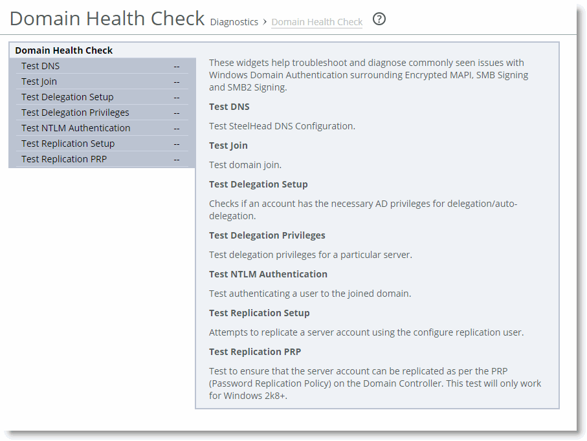Select the Test DNS widget row
Image resolution: width=587 pixels, height=441 pixels.
point(102,66)
